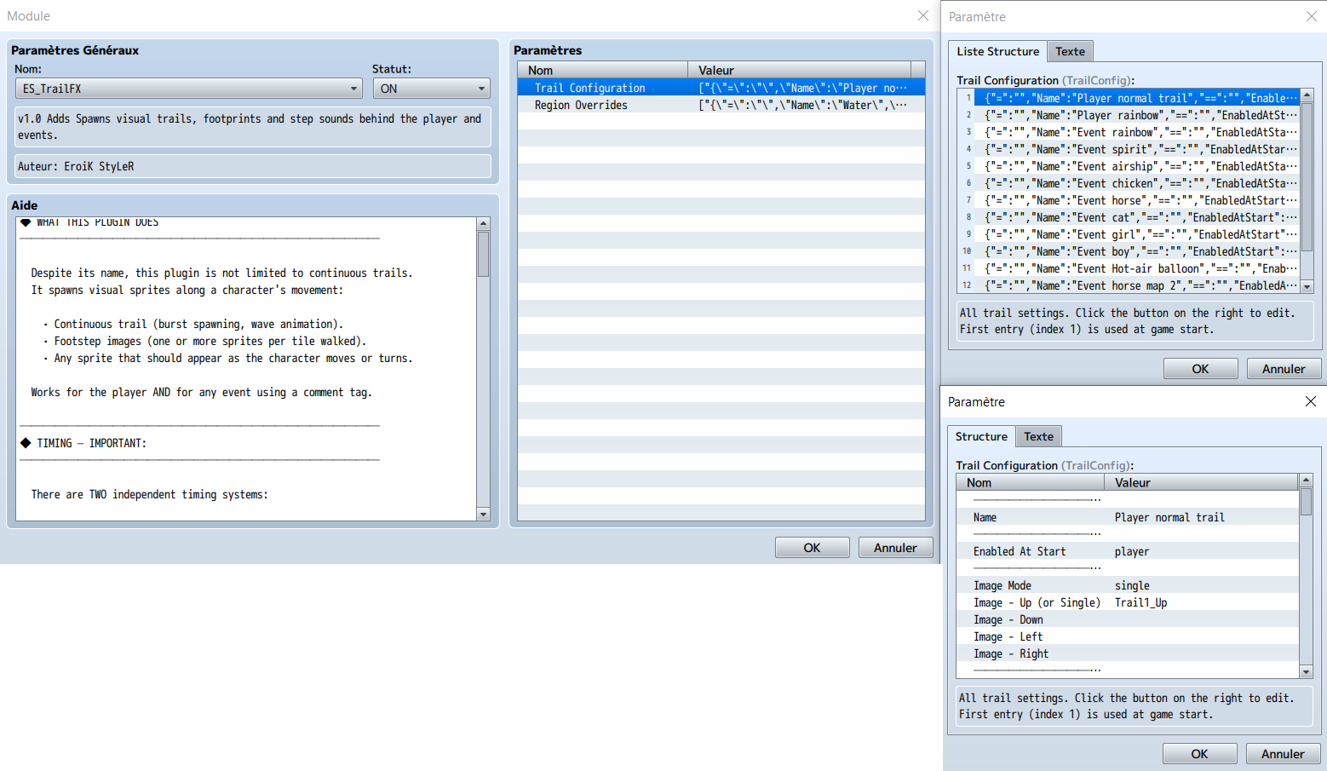Click Annuler in the Structure Paramètre dialog
The image size is (1327, 771).
(1283, 754)
